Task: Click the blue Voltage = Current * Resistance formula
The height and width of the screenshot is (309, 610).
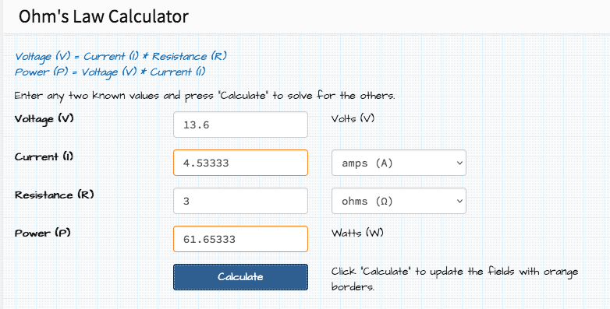Action: 121,57
